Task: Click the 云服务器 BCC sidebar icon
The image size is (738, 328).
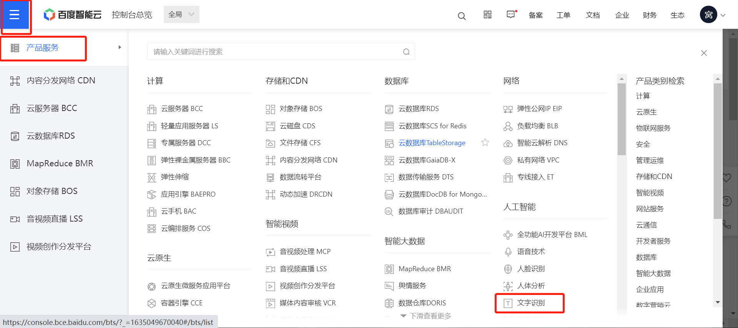Action: click(x=15, y=108)
